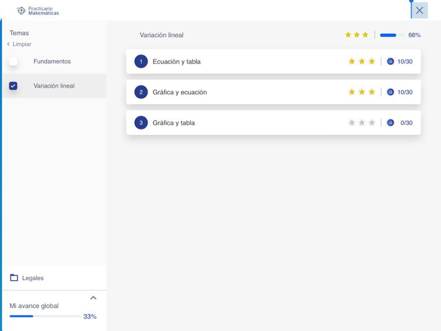This screenshot has height=331, width=441.
Task: Click number 3 badge for Gráfica y tabla
Action: (x=141, y=123)
